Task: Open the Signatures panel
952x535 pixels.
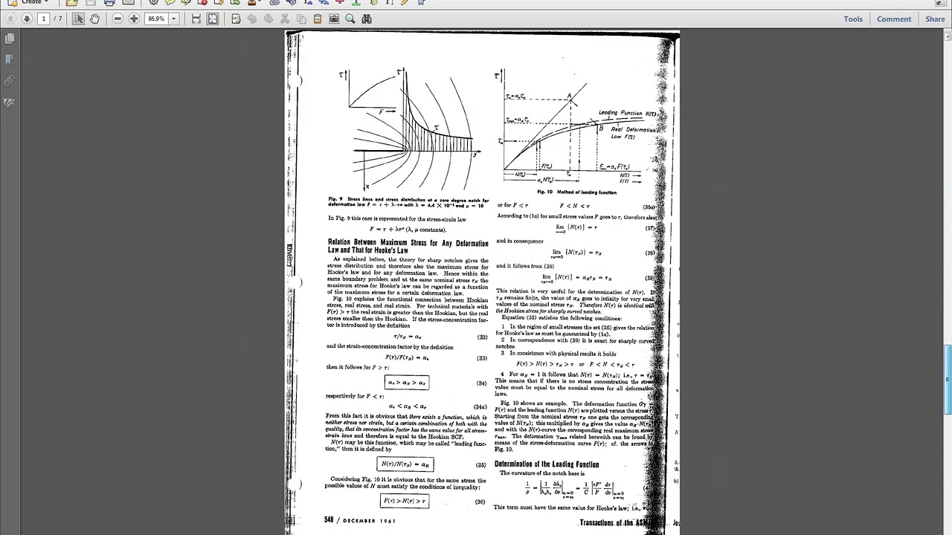Action: point(10,103)
